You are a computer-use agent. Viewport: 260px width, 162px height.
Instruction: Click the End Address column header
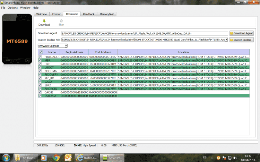(x=103, y=52)
